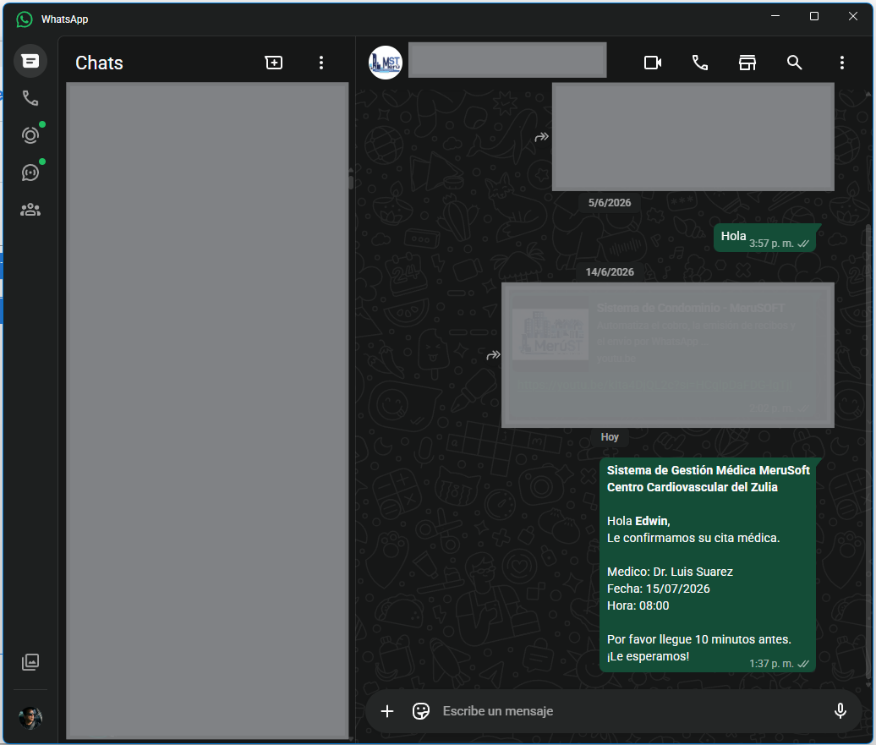
Task: Open the MST contact profile picture
Action: 386,63
